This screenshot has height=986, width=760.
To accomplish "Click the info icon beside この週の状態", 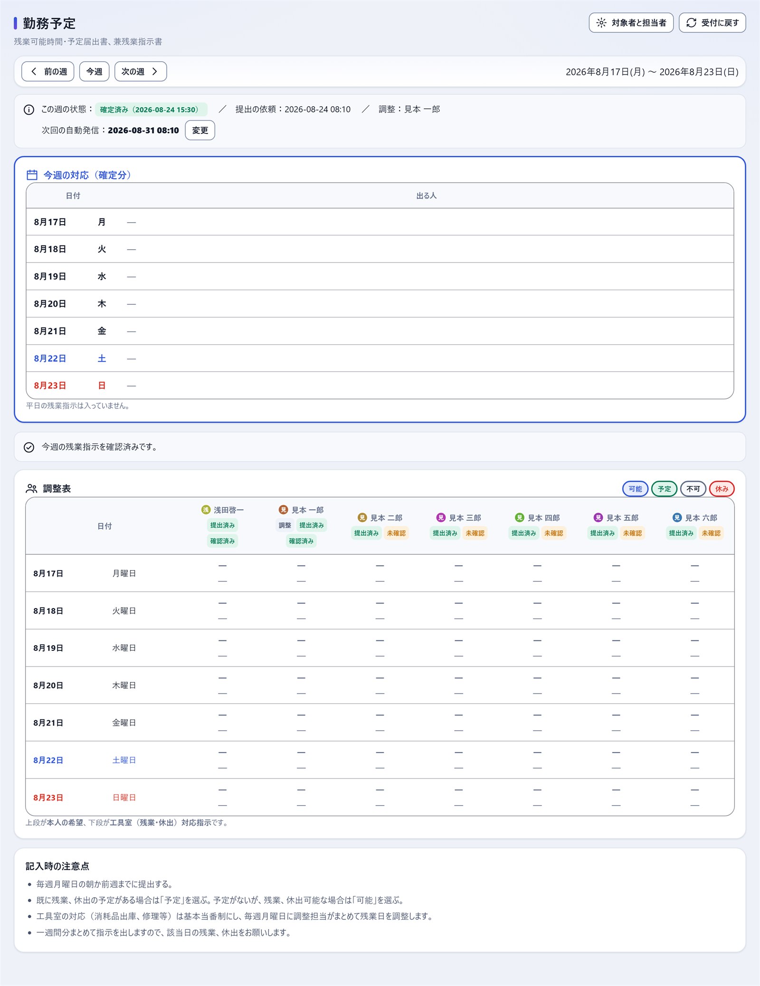I will 29,110.
